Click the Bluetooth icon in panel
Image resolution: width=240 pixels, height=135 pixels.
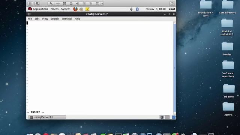pyautogui.click(x=137, y=9)
